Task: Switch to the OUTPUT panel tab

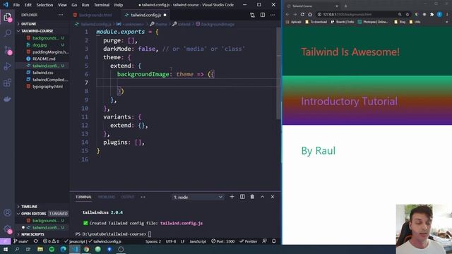Action: tap(128, 197)
